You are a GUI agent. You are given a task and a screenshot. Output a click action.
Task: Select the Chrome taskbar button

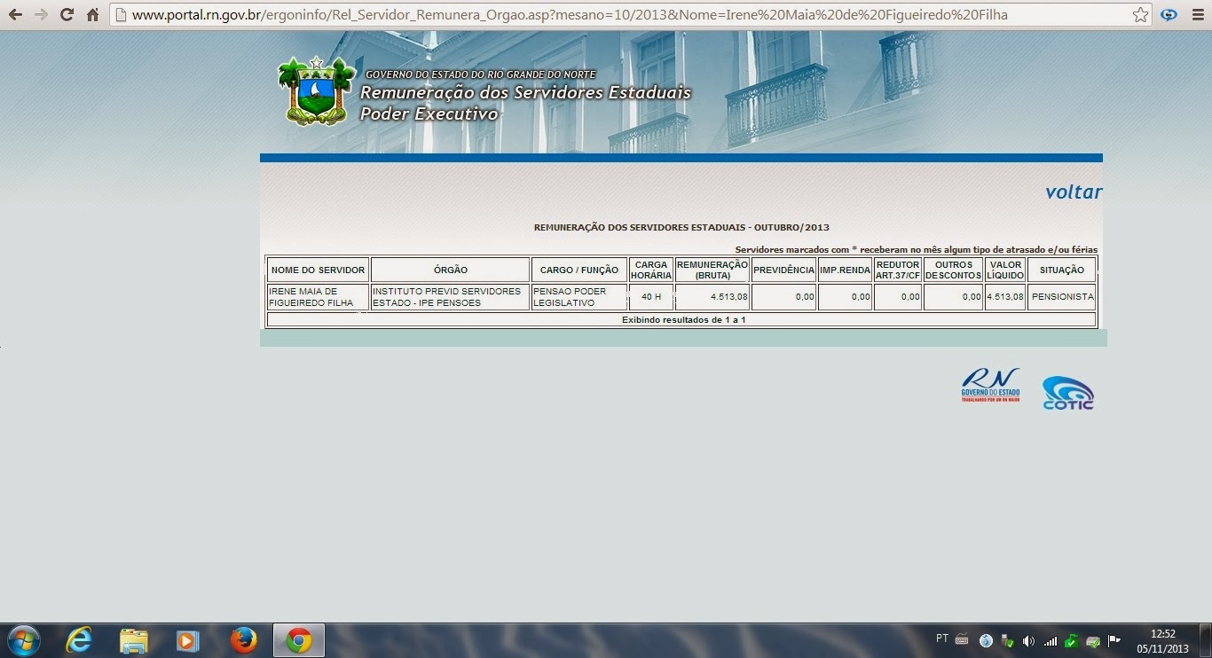(298, 640)
